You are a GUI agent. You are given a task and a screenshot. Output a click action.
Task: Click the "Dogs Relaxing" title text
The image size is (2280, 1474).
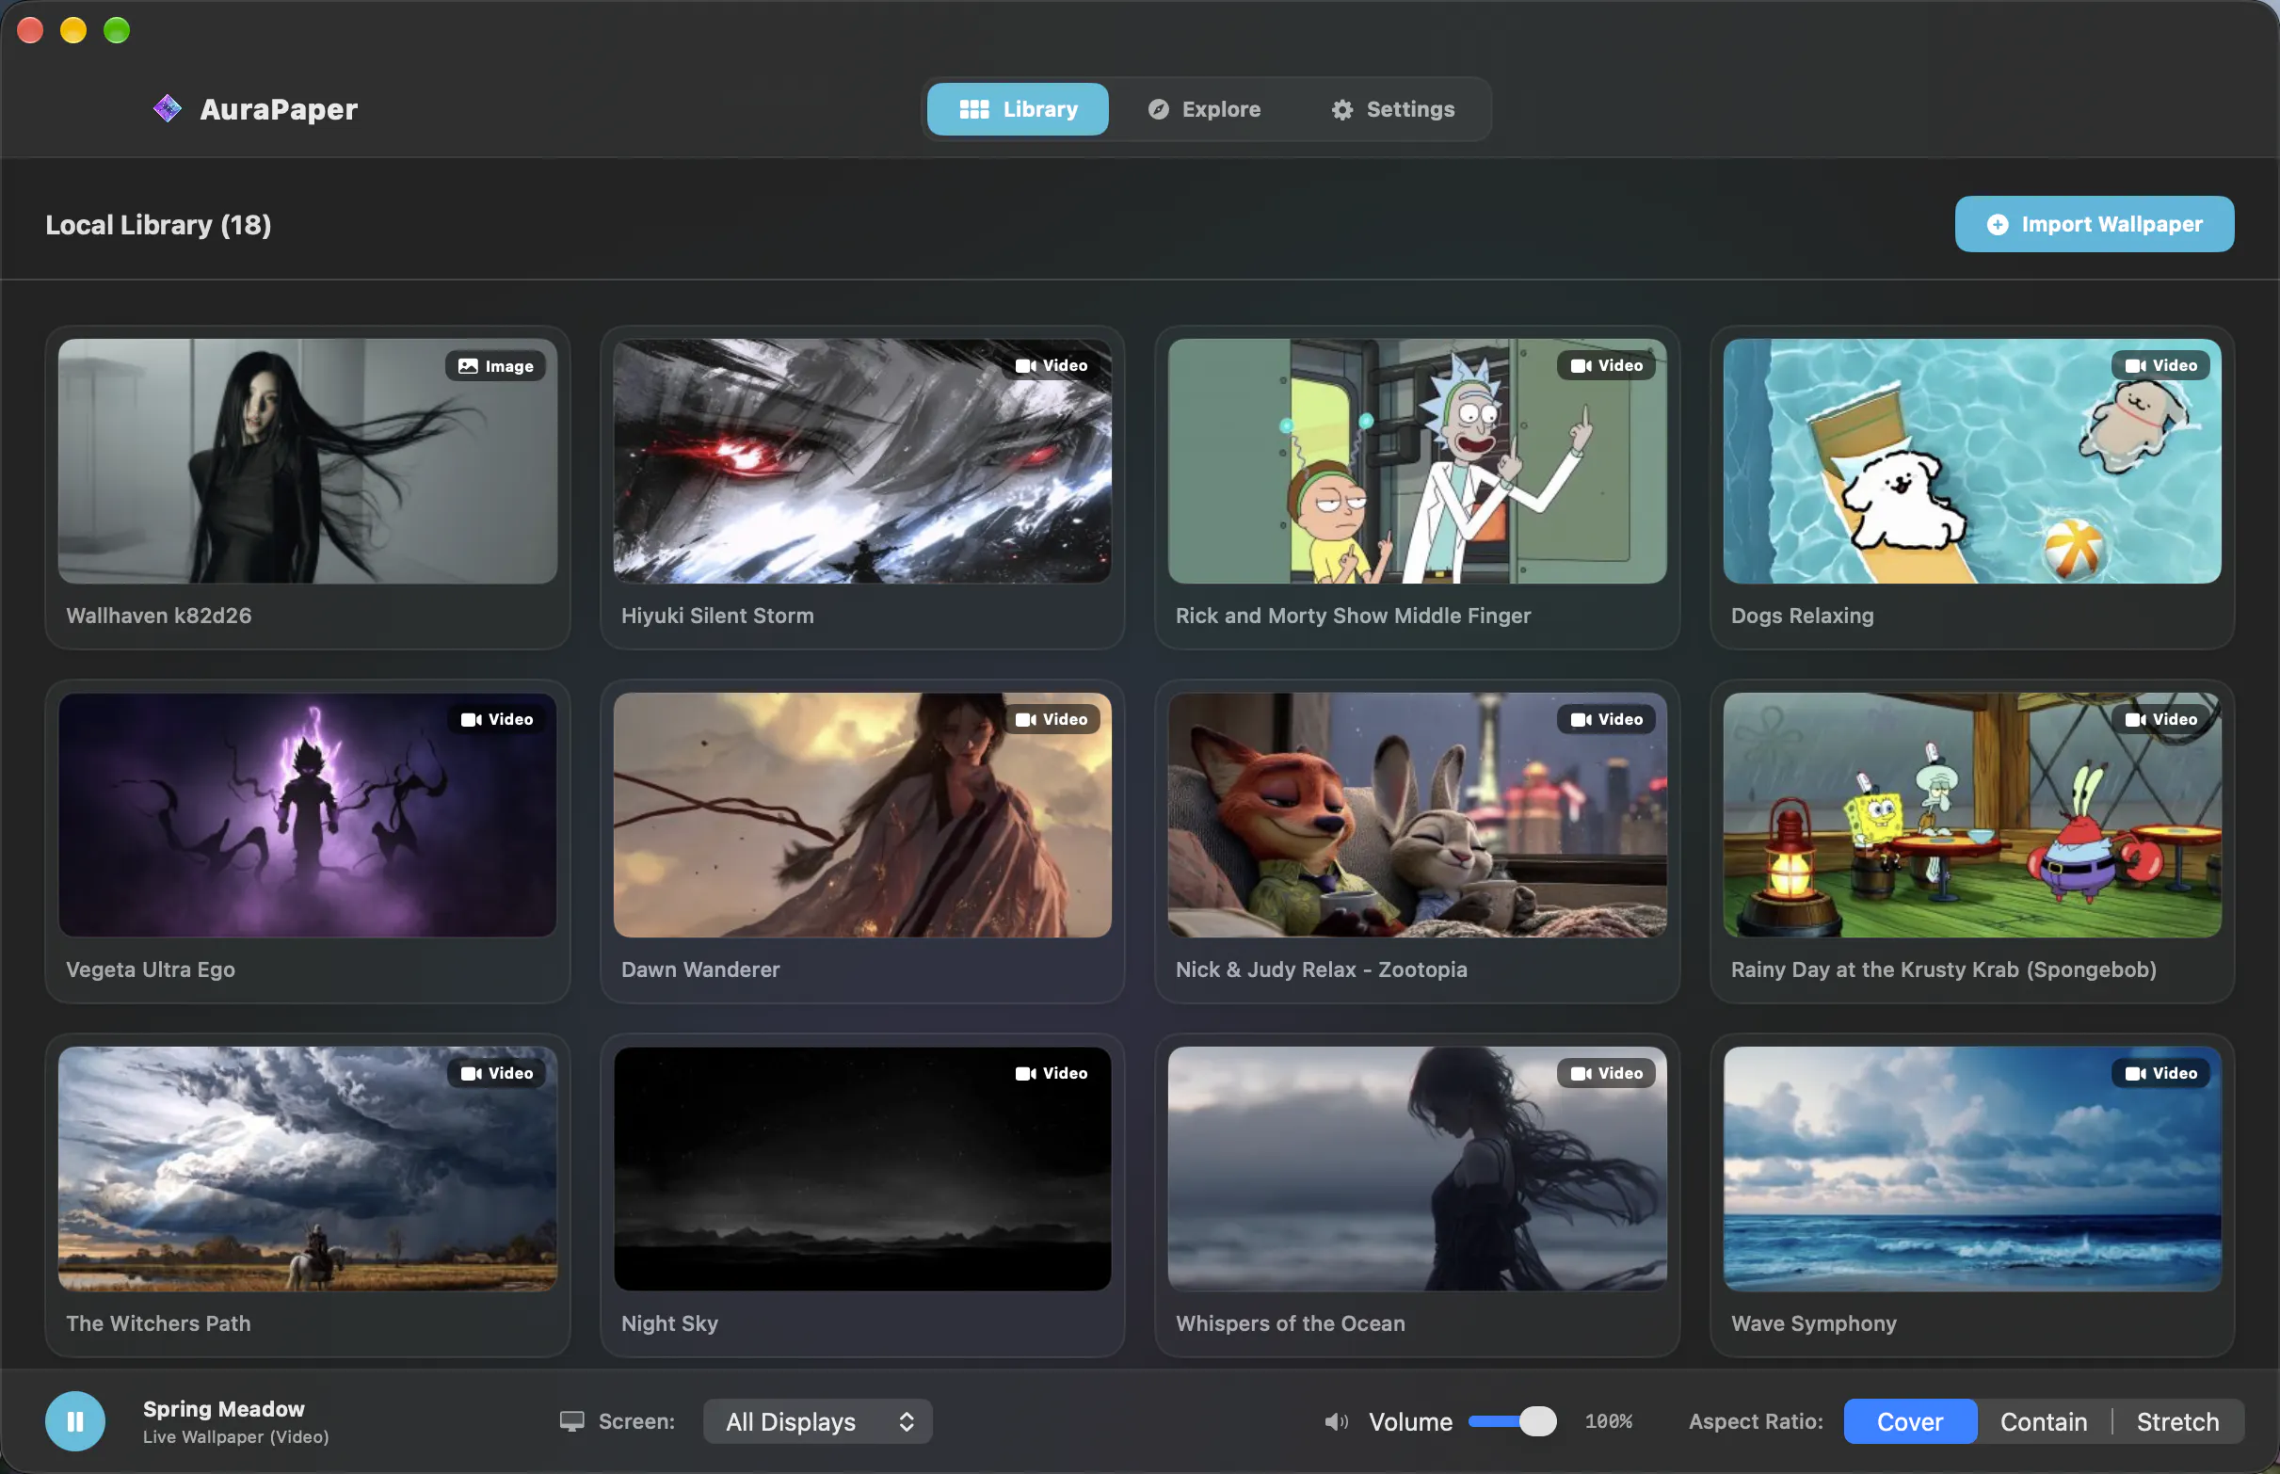click(1802, 616)
